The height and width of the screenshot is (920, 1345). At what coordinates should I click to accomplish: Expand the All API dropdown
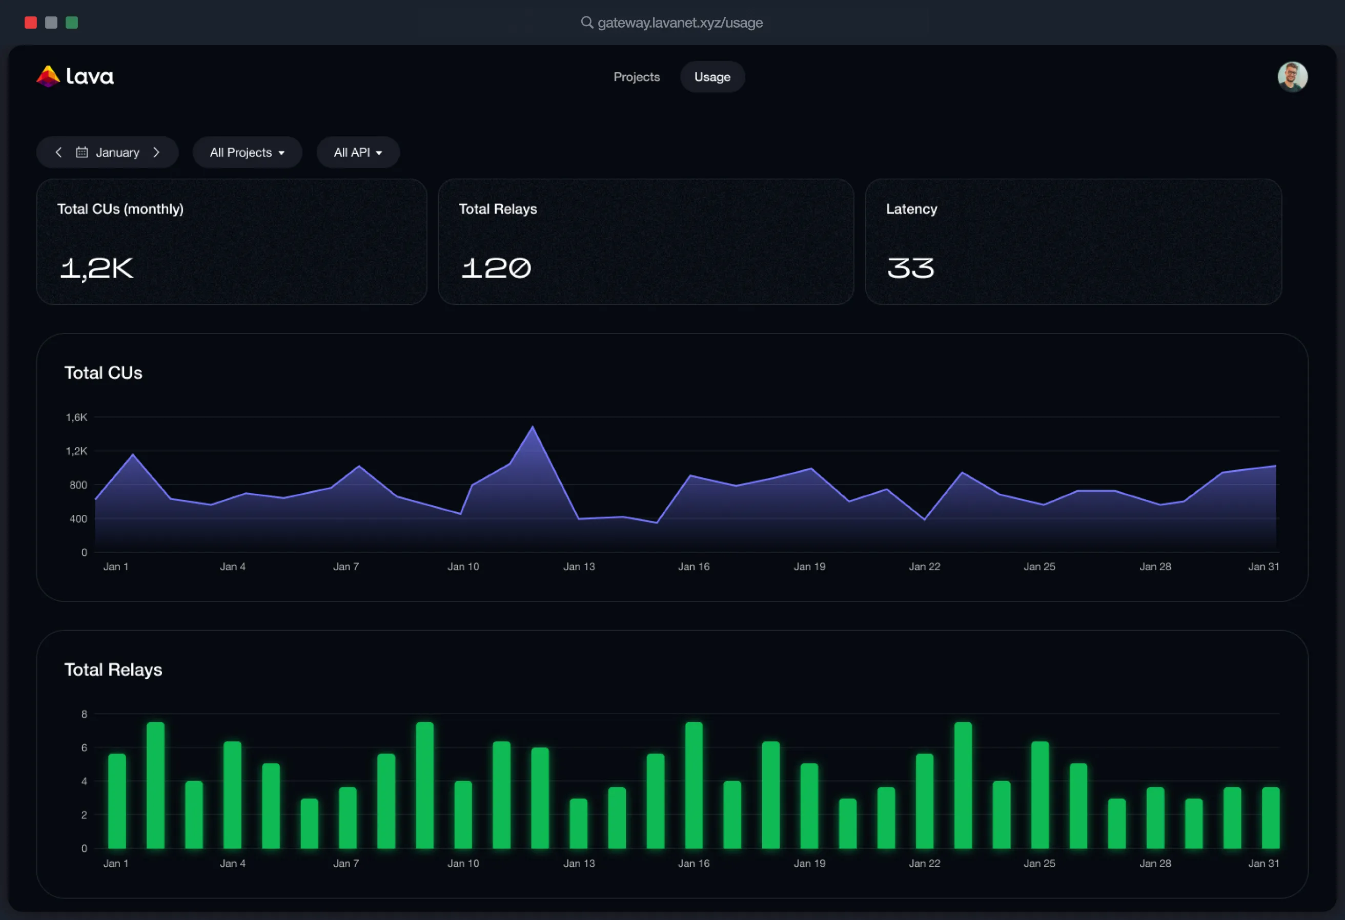point(358,152)
